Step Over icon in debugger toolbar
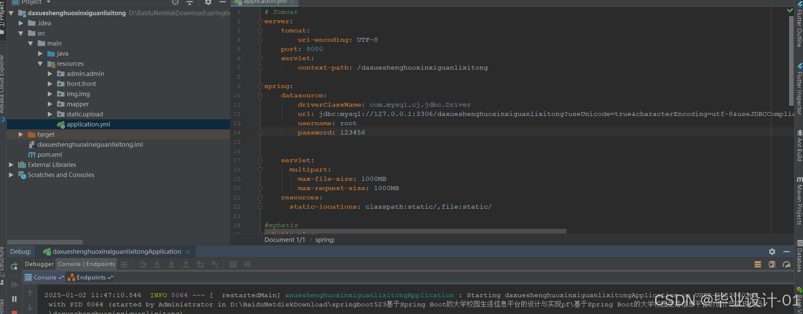The width and height of the screenshot is (803, 314). click(x=143, y=264)
